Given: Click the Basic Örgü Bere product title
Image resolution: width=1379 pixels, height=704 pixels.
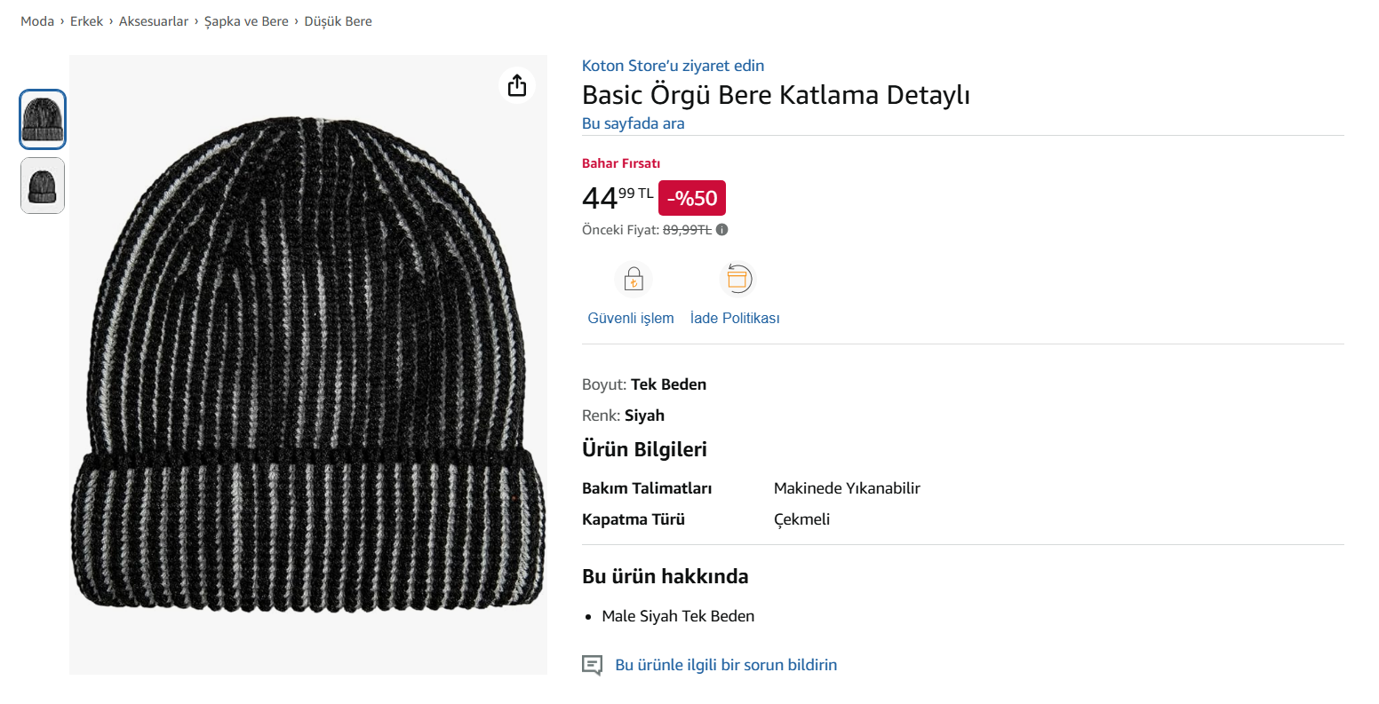Looking at the screenshot, I should [x=776, y=95].
